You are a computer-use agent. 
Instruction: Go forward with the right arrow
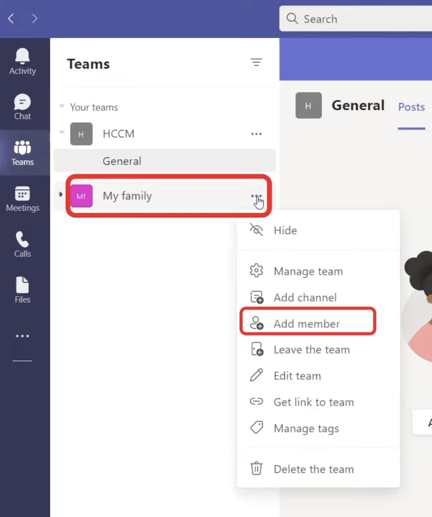tap(34, 18)
